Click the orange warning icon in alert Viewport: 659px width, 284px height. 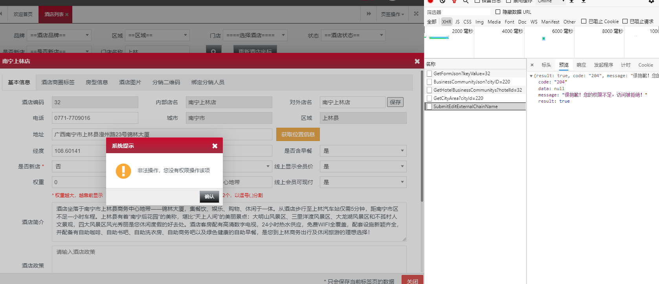(x=123, y=171)
